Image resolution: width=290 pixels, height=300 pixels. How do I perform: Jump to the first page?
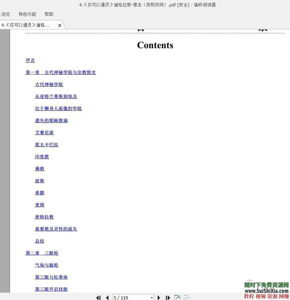(98, 298)
